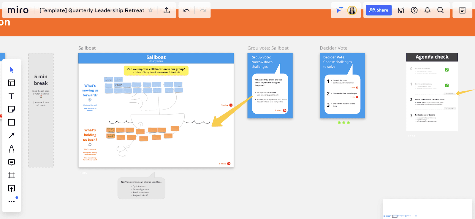Click the '2 mins' timer on Group vote
475x219 pixels.
pyautogui.click(x=281, y=110)
